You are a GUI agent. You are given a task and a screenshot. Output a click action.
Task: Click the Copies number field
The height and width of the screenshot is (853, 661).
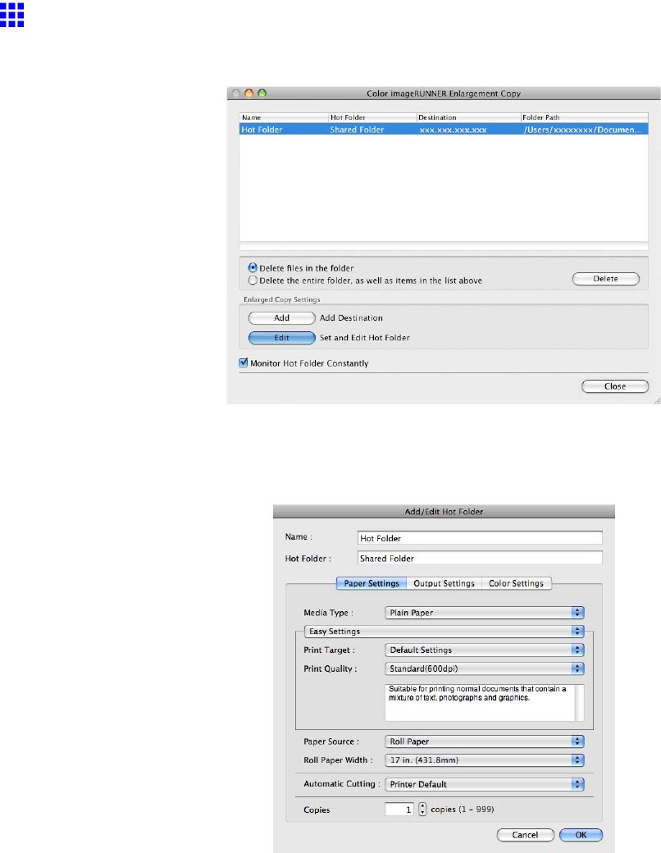(x=399, y=810)
